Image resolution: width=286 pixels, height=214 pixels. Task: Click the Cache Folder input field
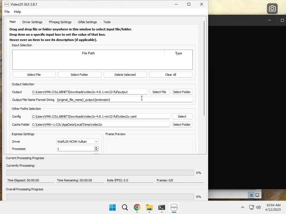[101, 125]
